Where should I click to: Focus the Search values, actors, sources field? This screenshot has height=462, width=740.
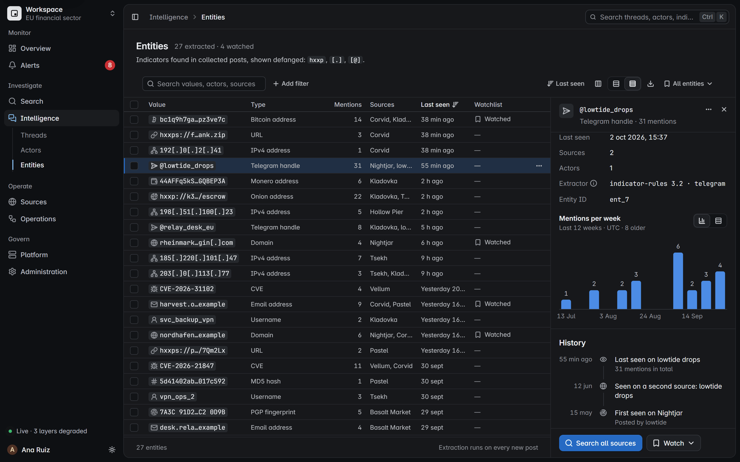pos(204,84)
